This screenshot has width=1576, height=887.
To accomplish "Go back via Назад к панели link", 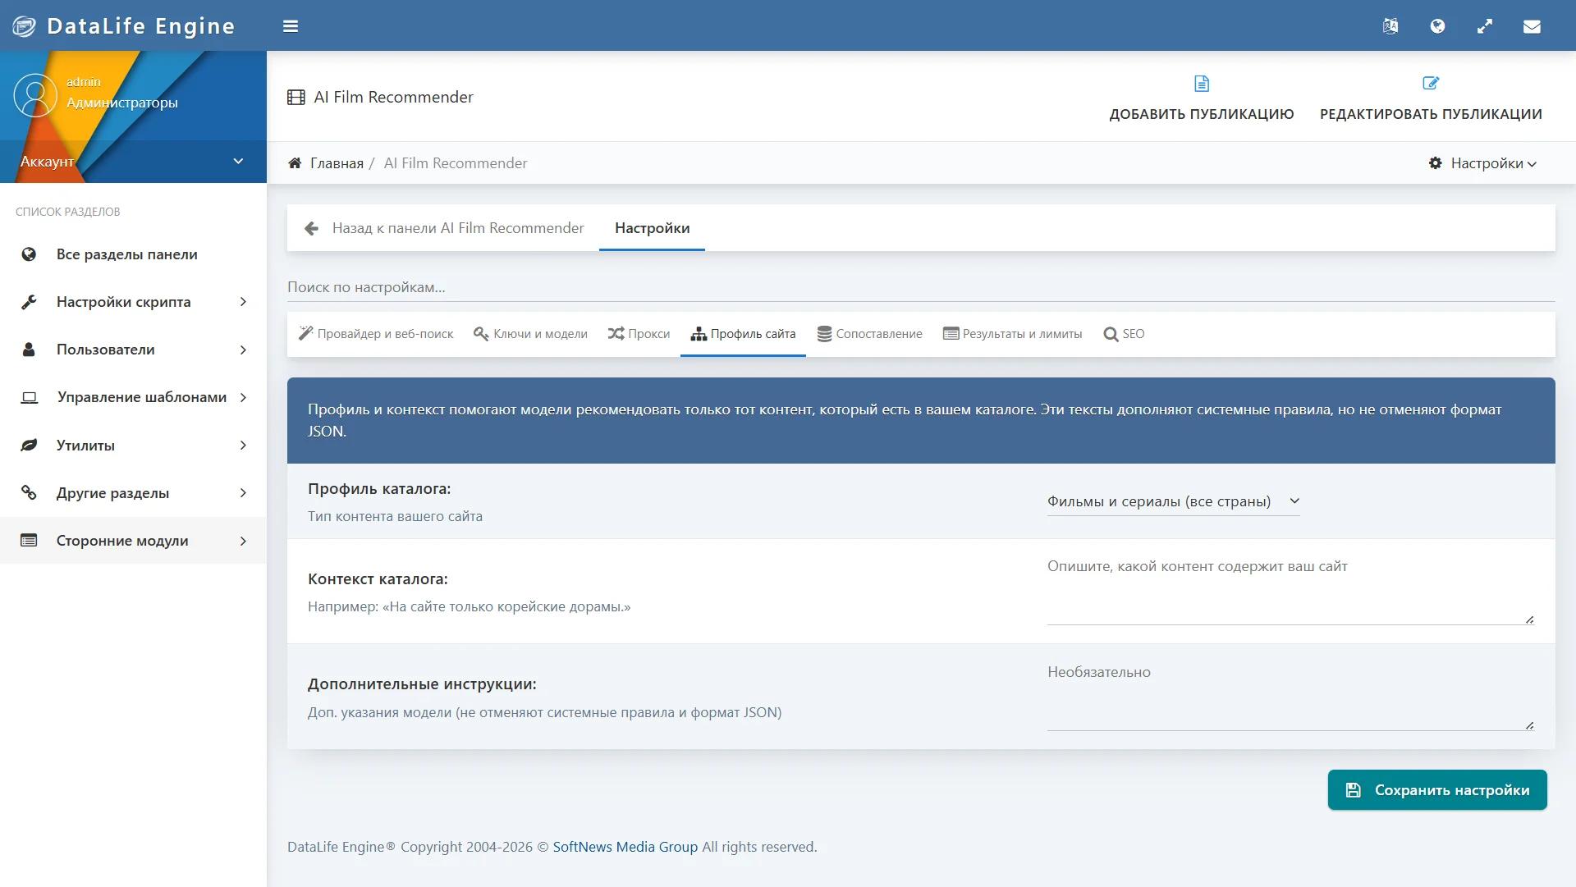I will tap(444, 228).
